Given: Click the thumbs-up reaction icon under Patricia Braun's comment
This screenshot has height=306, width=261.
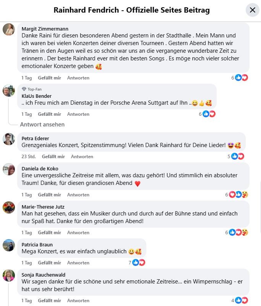Looking at the screenshot, I should tap(136, 262).
